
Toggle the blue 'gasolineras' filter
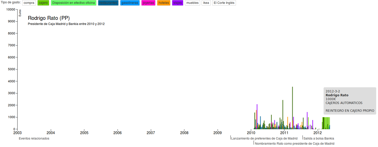pos(130,3)
